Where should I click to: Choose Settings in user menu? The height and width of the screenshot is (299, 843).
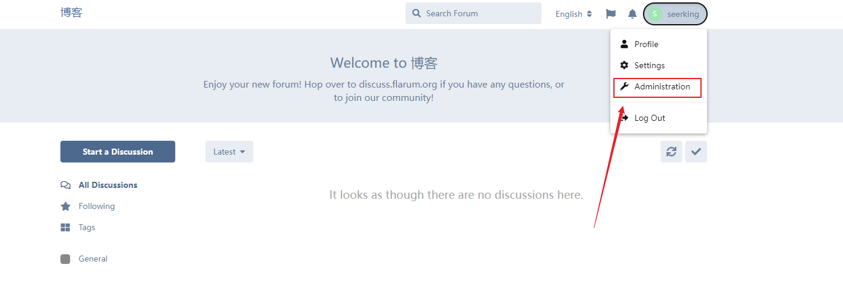click(659, 65)
